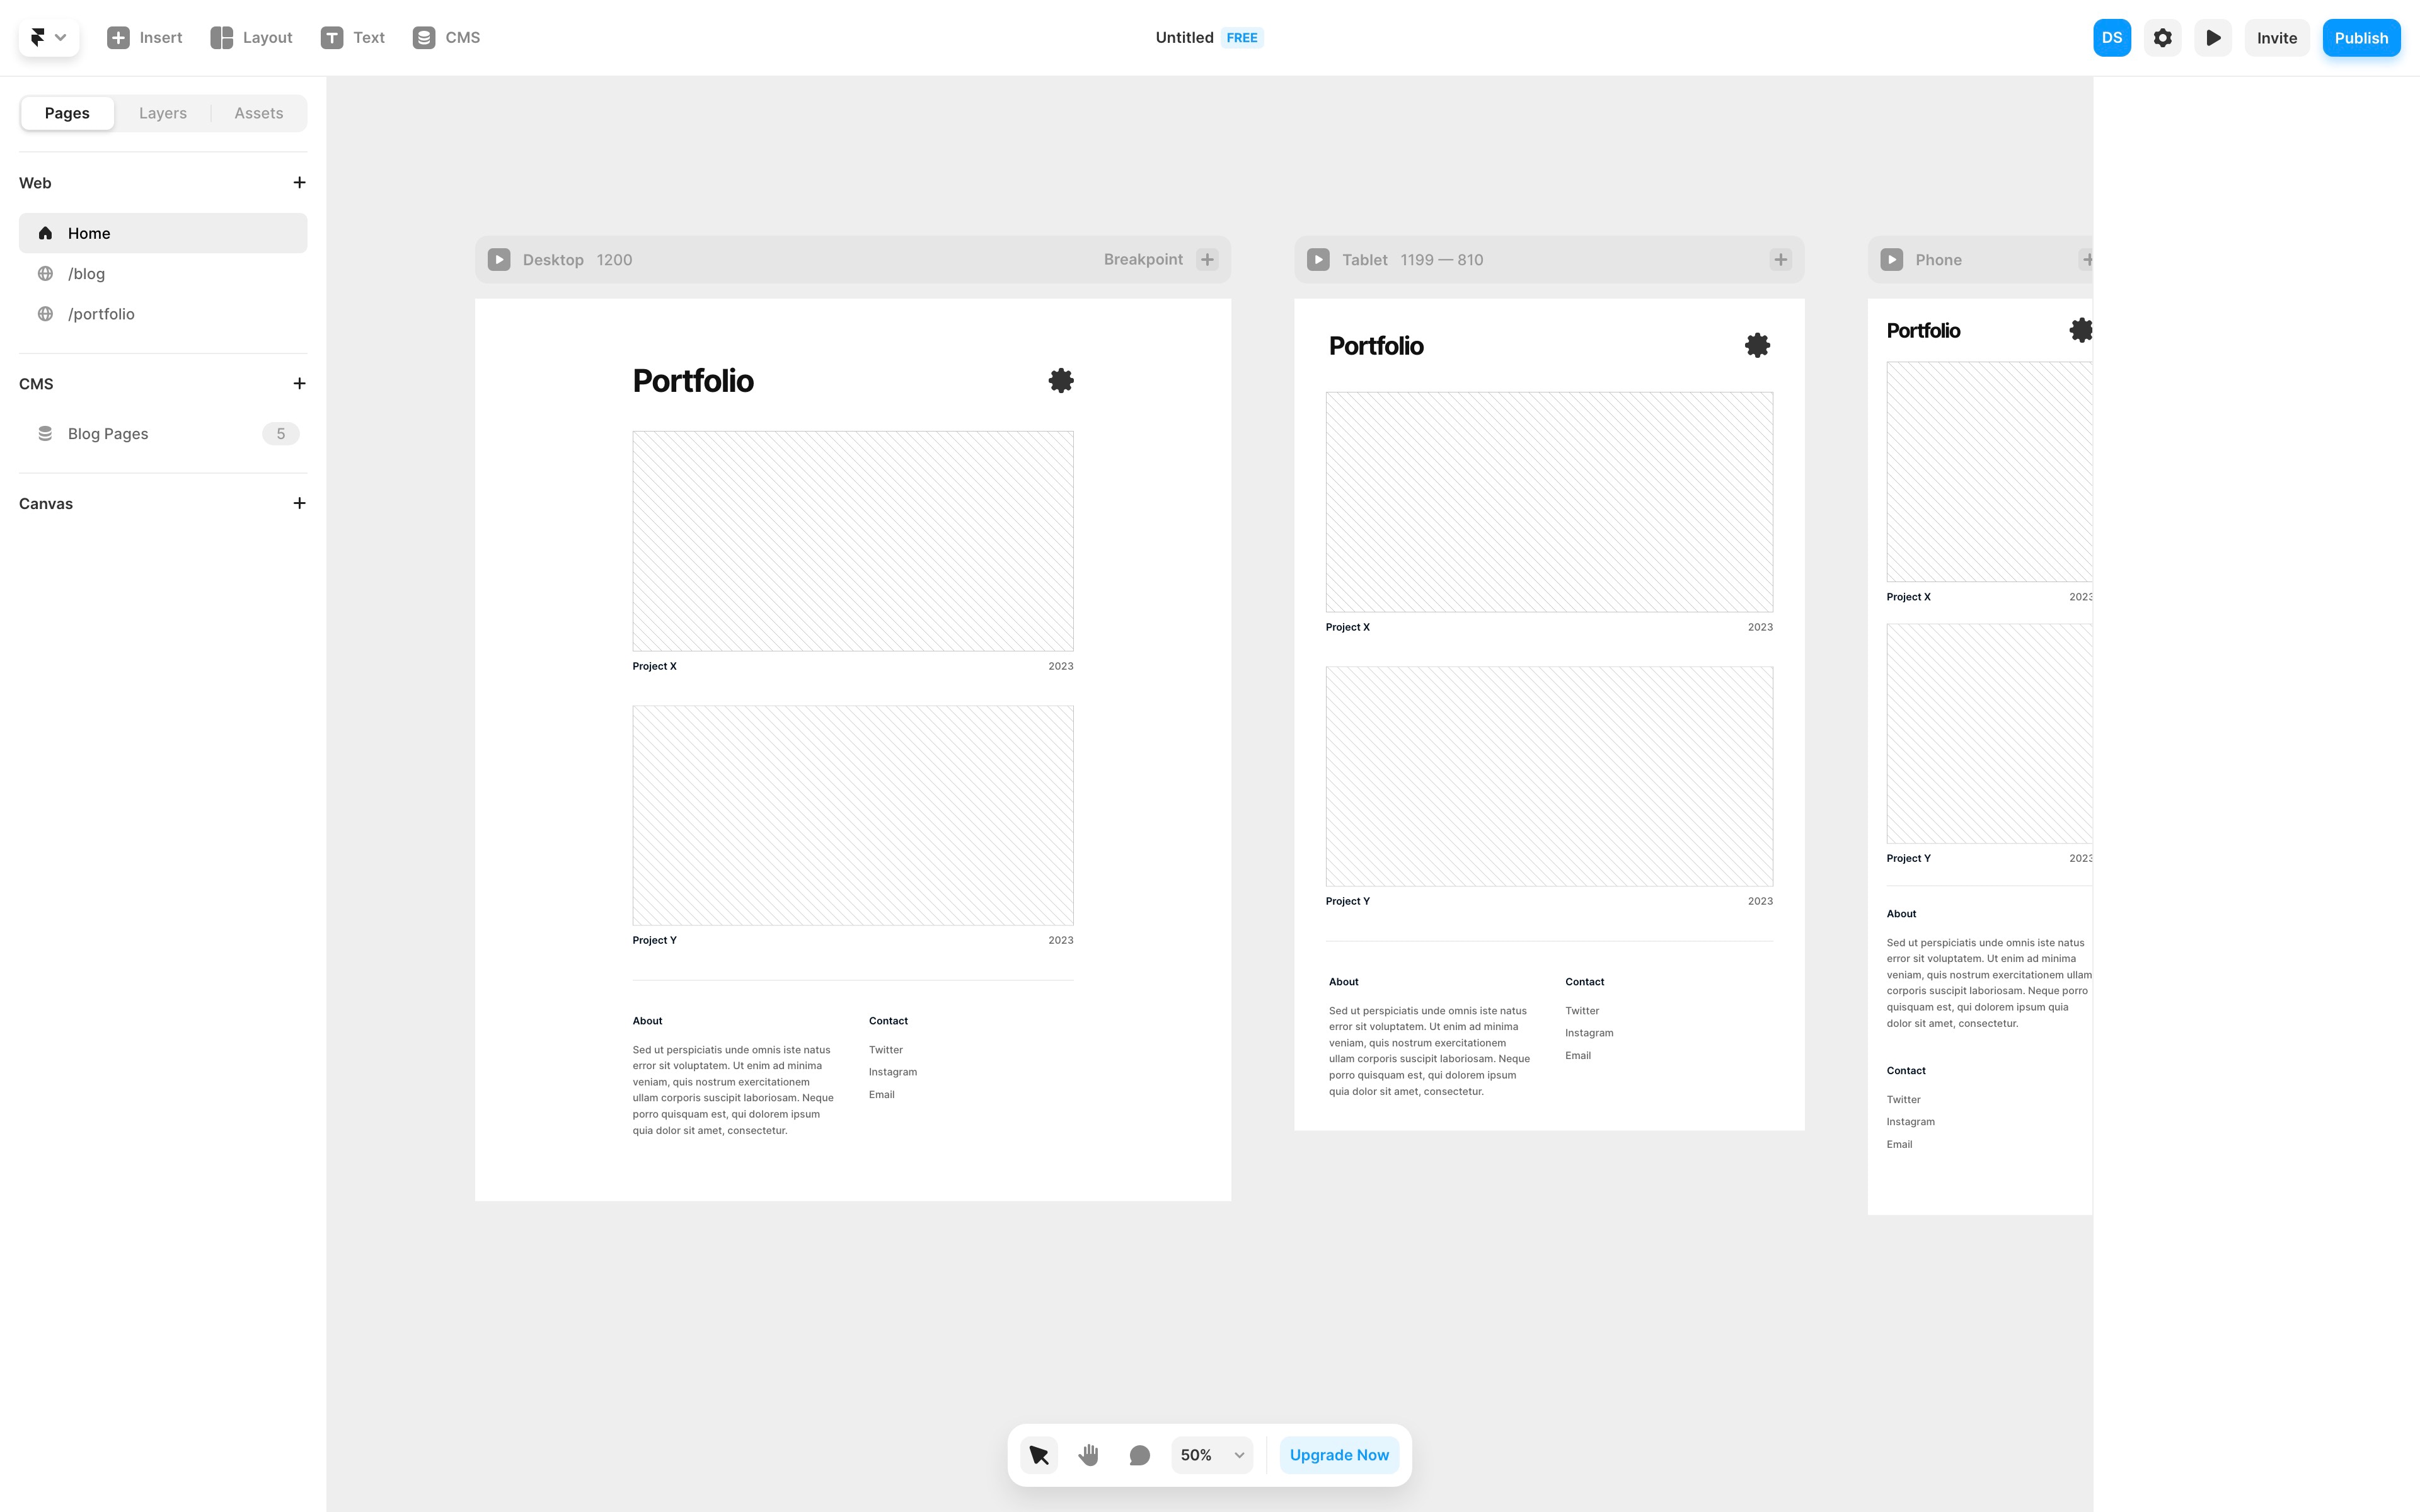Select the cursor tool in bottom toolbar

coord(1038,1455)
